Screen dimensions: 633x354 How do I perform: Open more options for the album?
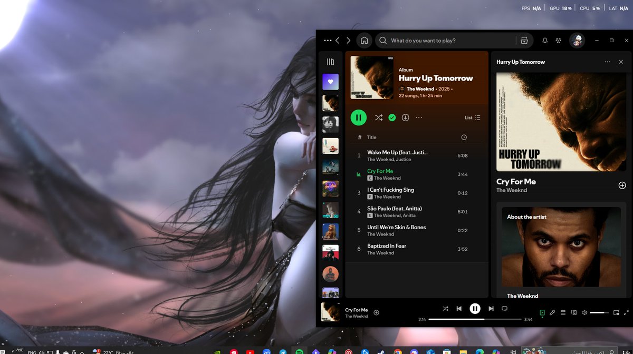point(419,117)
